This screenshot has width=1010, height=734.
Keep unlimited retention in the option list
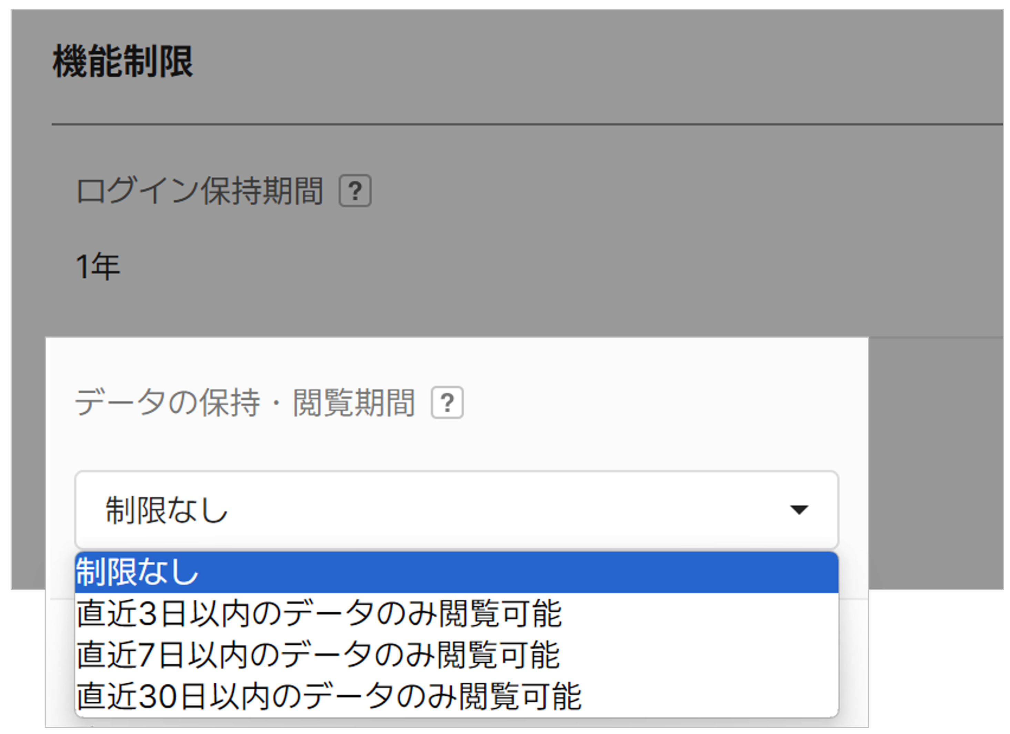pyautogui.click(x=456, y=572)
